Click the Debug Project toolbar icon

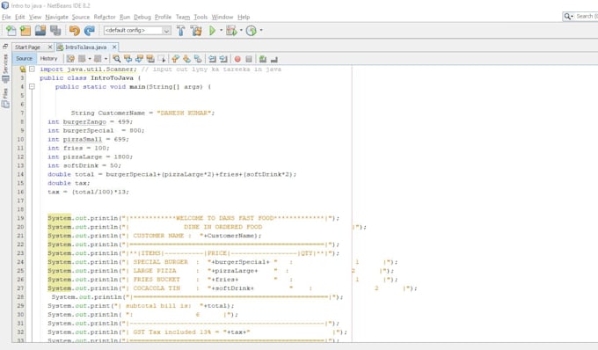click(x=231, y=31)
